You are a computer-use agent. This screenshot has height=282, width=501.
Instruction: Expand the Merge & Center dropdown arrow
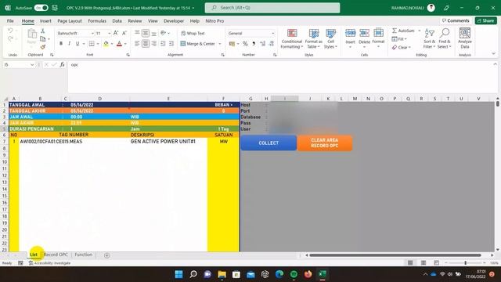click(x=220, y=44)
